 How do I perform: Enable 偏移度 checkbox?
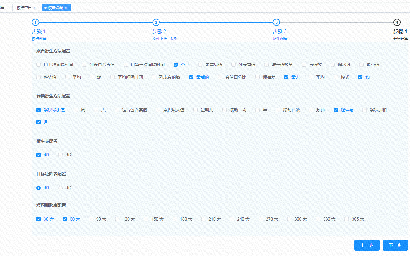333,65
